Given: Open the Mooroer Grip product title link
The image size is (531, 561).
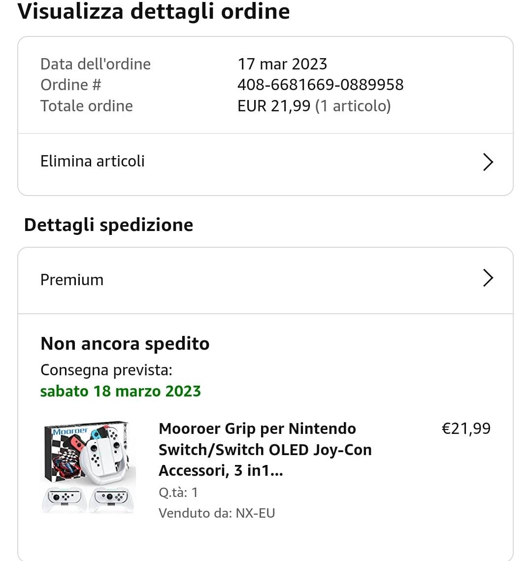Looking at the screenshot, I should tap(265, 450).
